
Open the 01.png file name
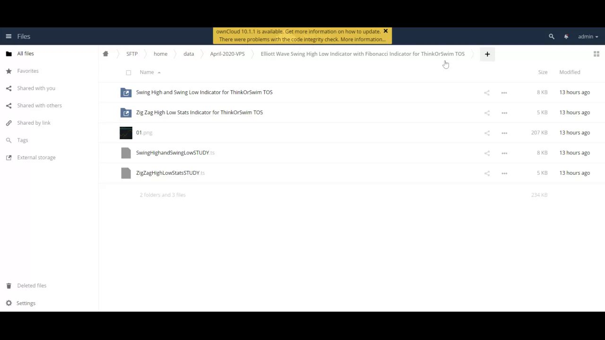[x=144, y=133]
